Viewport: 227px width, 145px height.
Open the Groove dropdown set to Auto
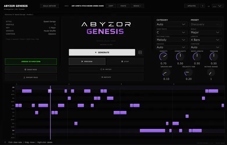click(171, 47)
